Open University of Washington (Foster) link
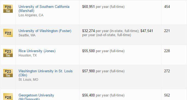Viewport: 187px width, 100px height. tap(45, 31)
